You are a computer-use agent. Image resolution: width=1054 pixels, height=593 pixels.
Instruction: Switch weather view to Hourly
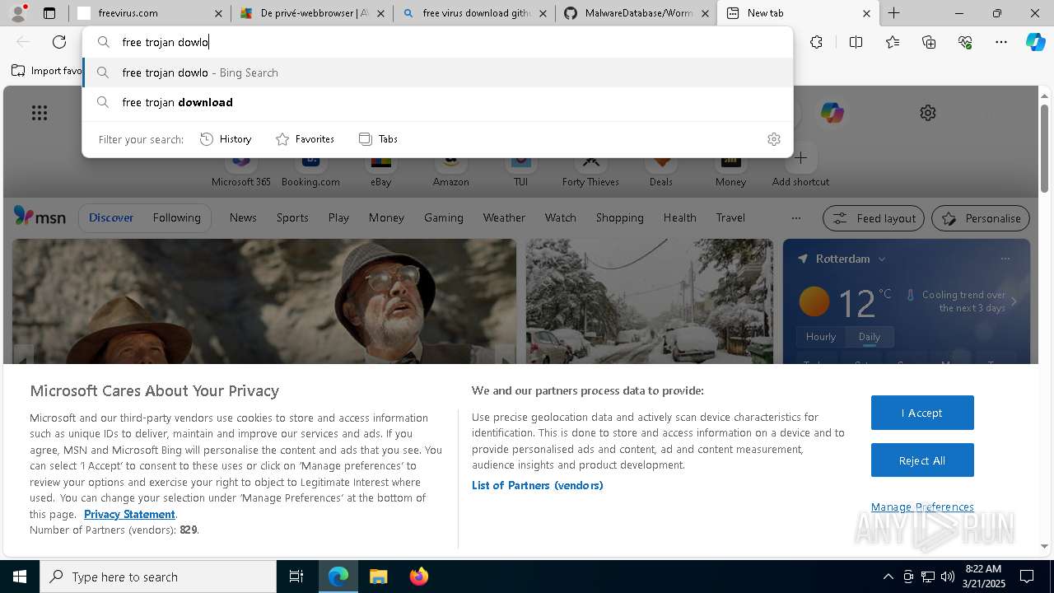(x=821, y=337)
